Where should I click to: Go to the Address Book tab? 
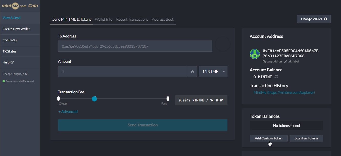point(163,19)
